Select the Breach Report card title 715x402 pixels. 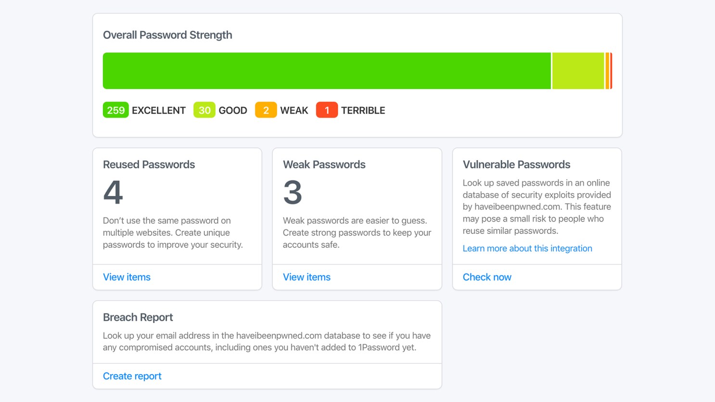point(138,317)
